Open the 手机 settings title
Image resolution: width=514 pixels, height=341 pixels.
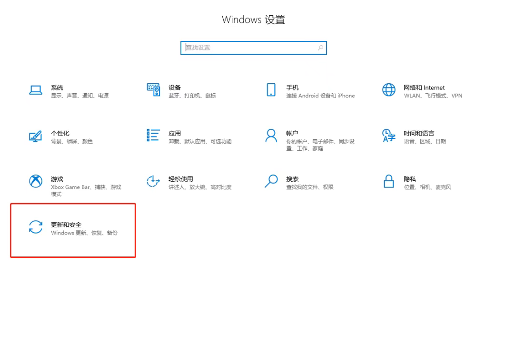click(x=292, y=88)
